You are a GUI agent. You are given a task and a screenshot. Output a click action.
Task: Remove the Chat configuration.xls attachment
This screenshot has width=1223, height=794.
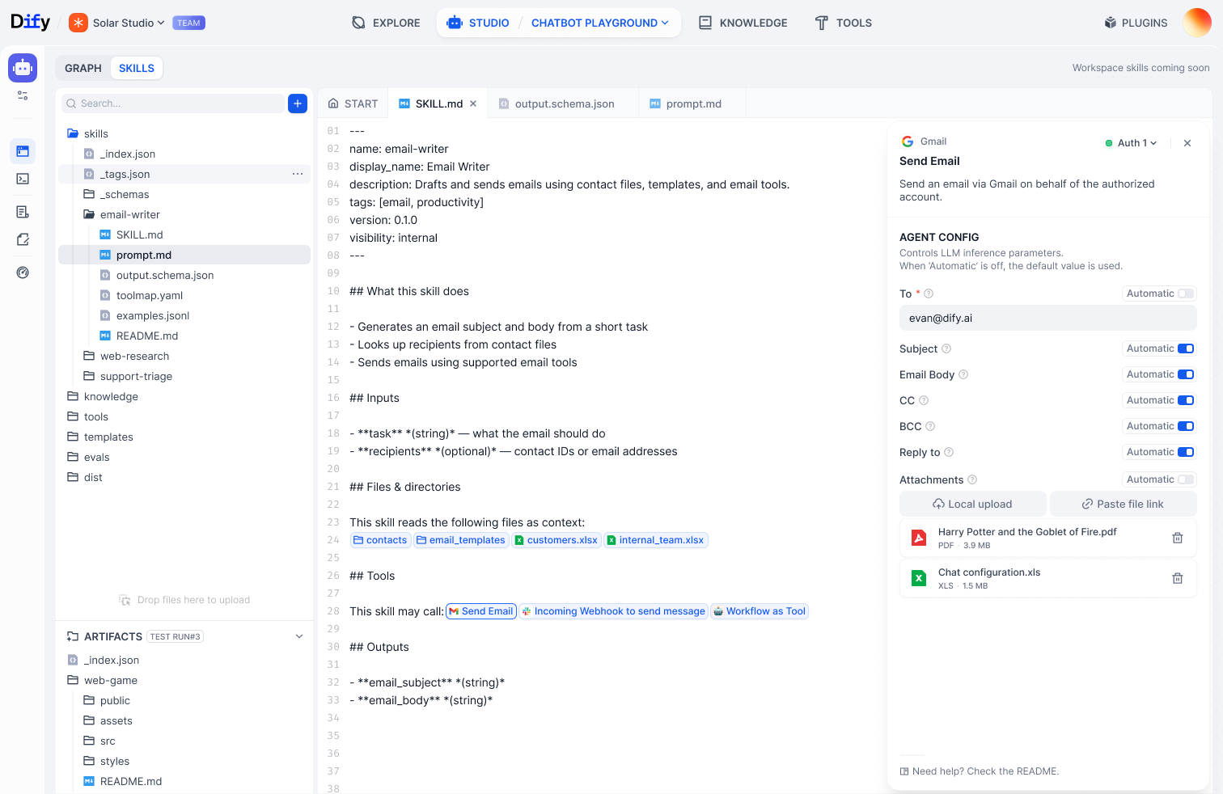coord(1177,578)
